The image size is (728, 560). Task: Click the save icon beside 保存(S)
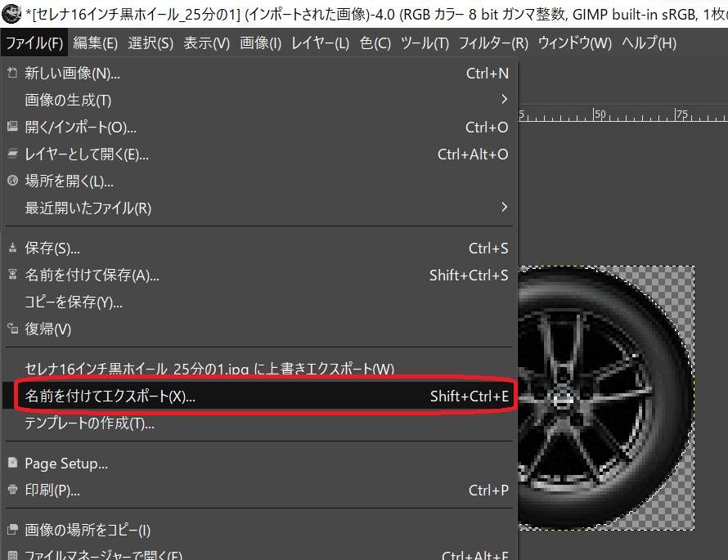[x=12, y=249]
